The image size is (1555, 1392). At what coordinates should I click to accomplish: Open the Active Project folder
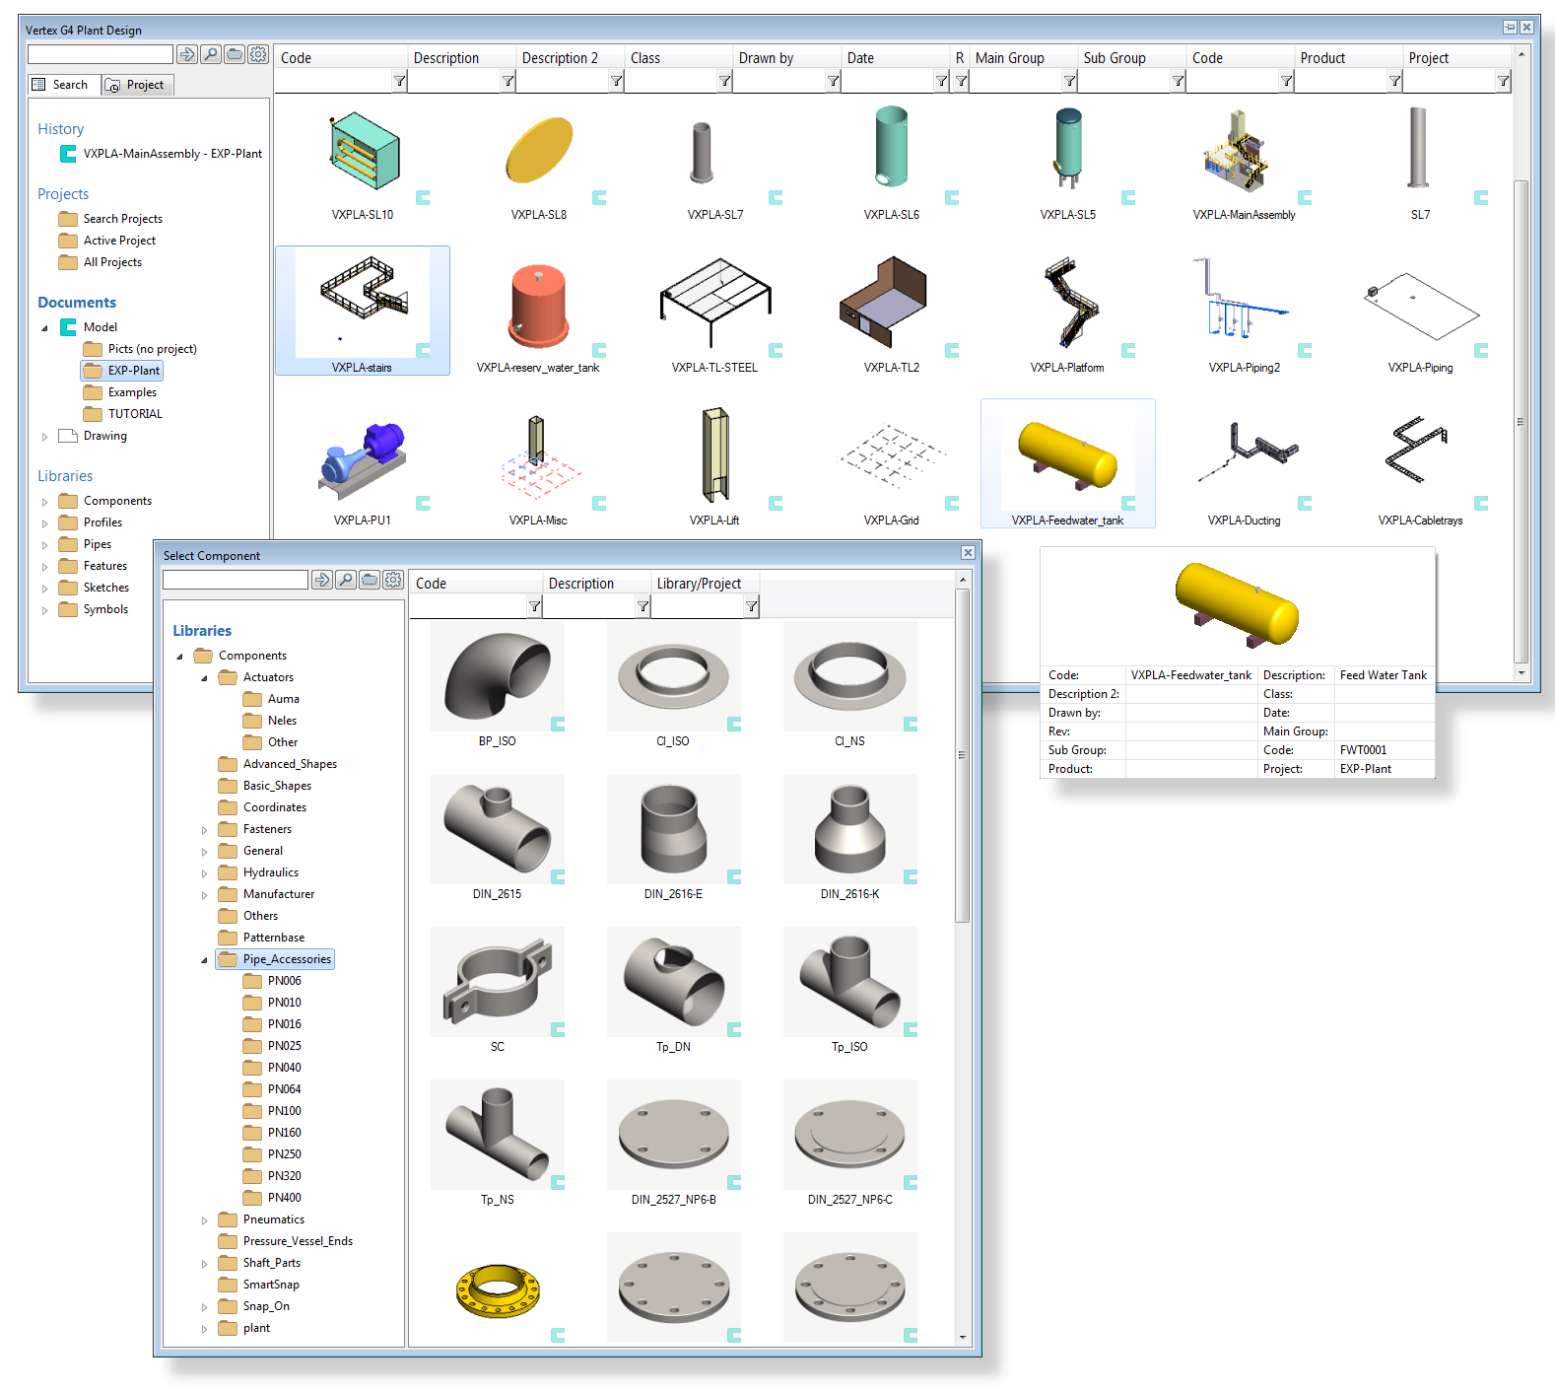pyautogui.click(x=106, y=241)
